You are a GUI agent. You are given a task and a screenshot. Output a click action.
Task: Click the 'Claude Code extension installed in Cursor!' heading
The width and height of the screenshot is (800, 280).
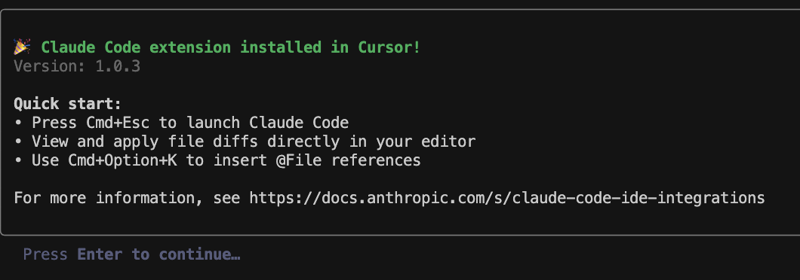(x=231, y=47)
